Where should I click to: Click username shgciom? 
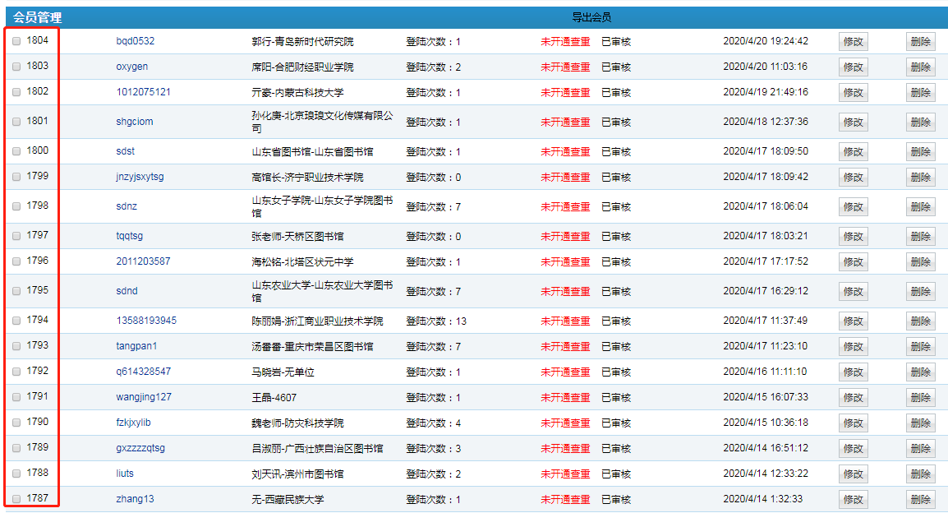[135, 122]
